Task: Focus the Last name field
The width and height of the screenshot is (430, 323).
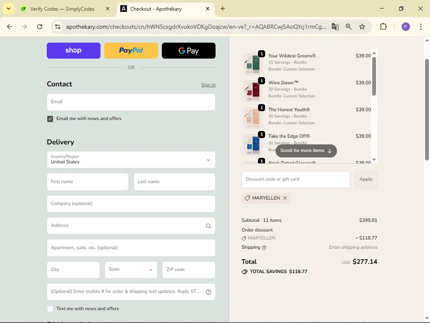Action: 175,182
